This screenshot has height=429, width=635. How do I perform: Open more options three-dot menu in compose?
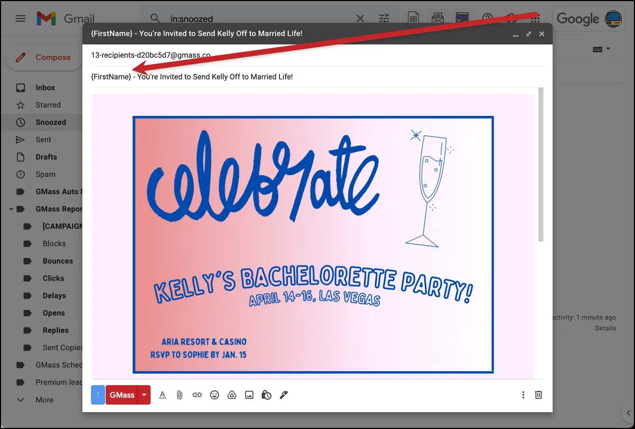[x=523, y=395]
